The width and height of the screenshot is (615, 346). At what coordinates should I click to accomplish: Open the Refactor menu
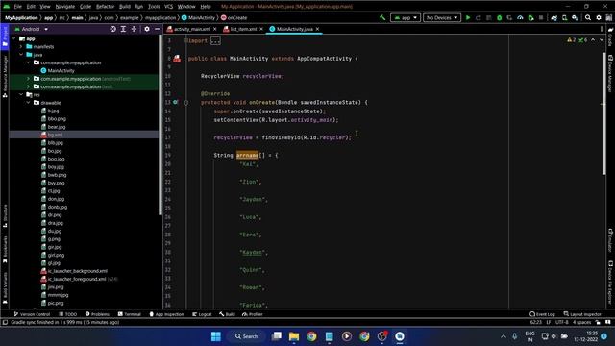click(105, 7)
